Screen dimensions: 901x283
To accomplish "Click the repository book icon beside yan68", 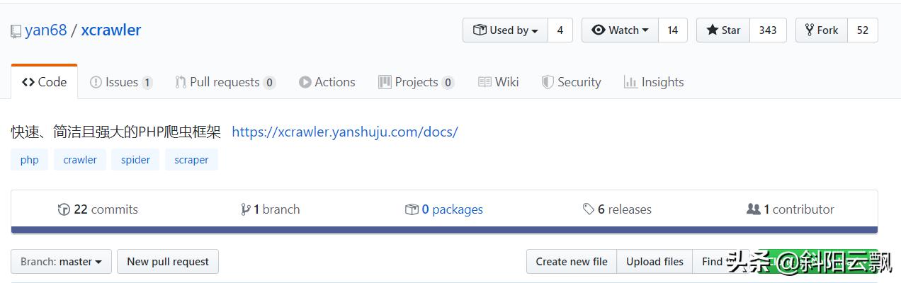I will pos(16,31).
